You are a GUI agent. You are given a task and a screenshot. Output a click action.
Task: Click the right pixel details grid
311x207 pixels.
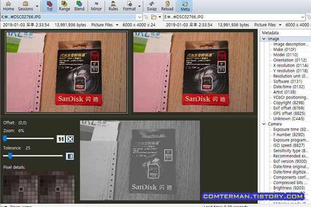coord(57,187)
